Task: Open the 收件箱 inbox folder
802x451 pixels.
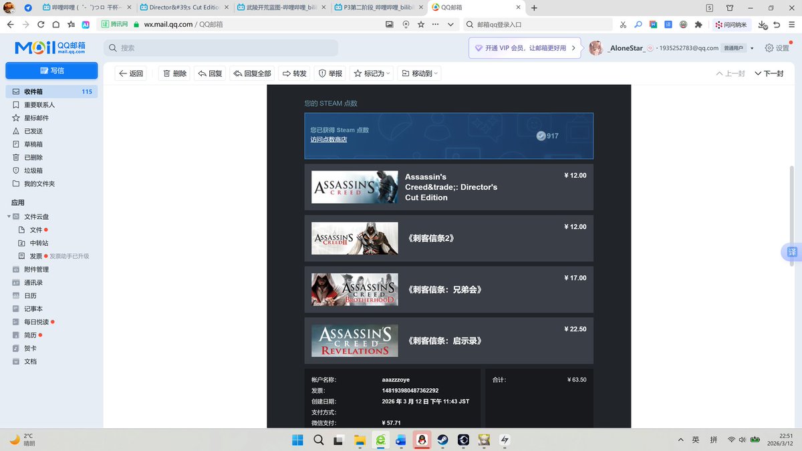Action: pos(51,92)
